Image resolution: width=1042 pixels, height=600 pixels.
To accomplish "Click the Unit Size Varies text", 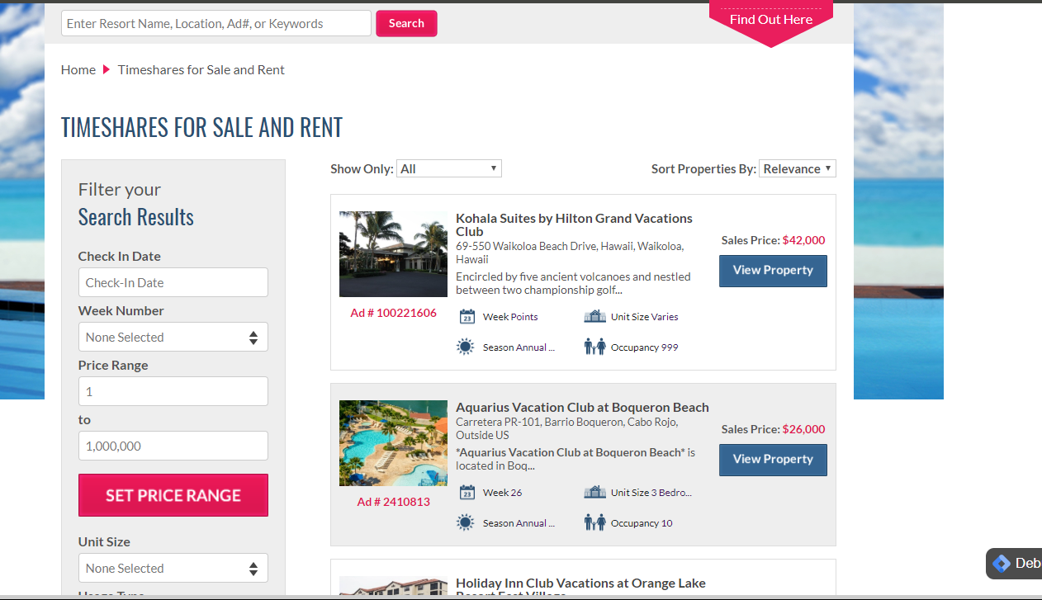I will coord(644,317).
